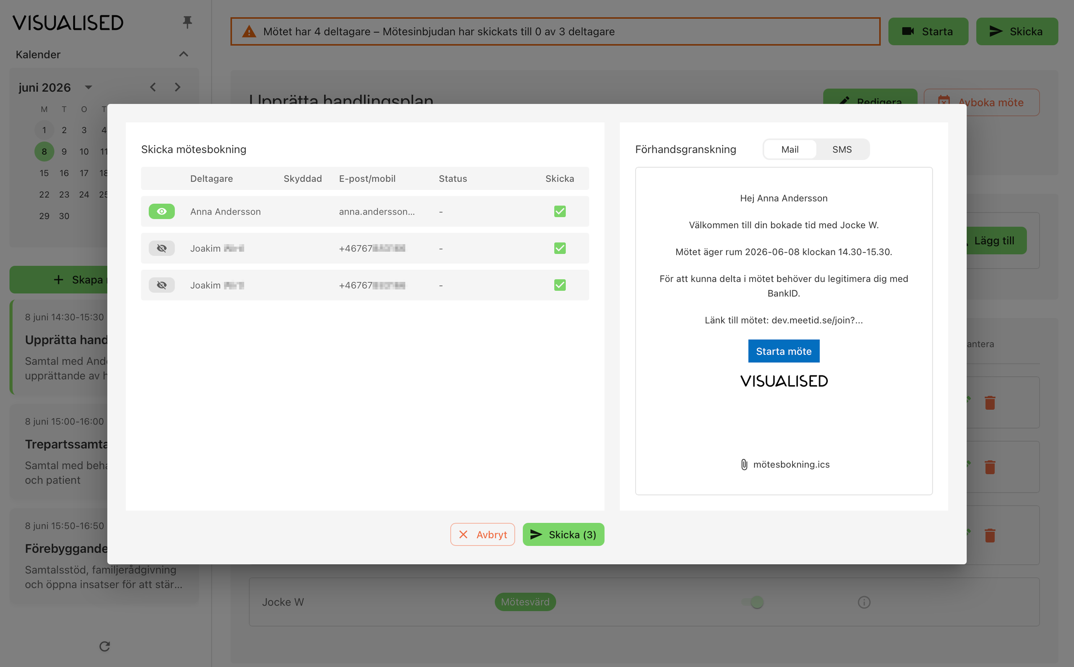Select June 30 in the calendar
1074x667 pixels.
point(64,216)
